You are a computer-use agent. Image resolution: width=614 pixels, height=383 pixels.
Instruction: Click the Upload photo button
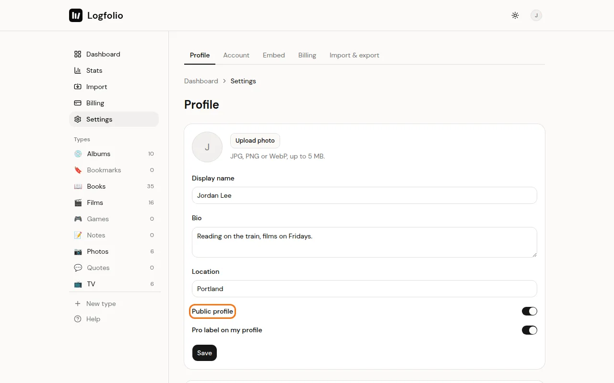pyautogui.click(x=255, y=141)
